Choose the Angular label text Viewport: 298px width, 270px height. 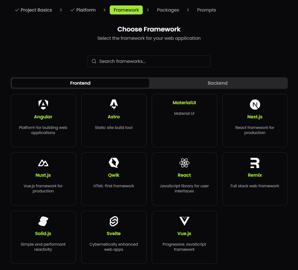click(43, 117)
